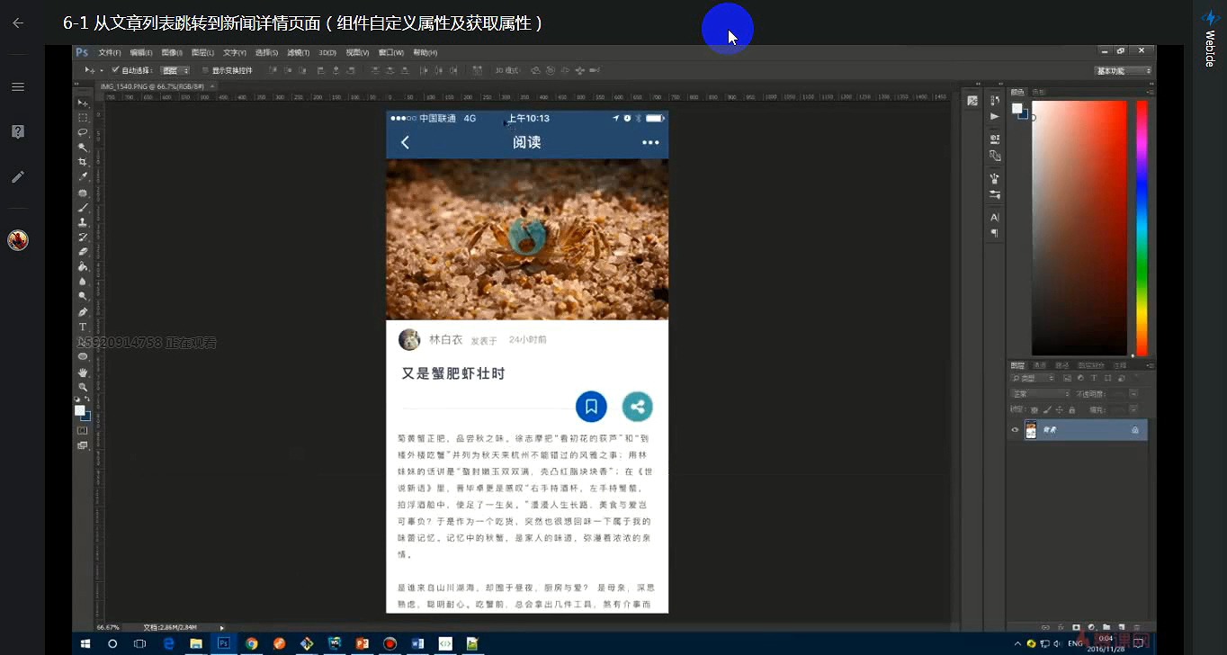Image resolution: width=1227 pixels, height=655 pixels.
Task: Open the help icon in sidebar
Action: pyautogui.click(x=18, y=132)
